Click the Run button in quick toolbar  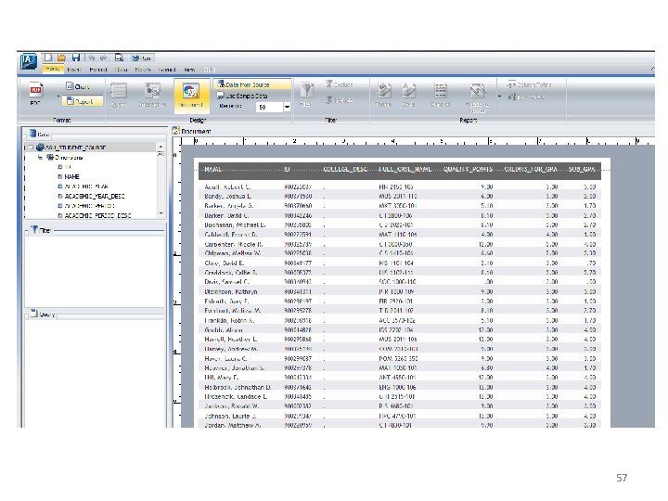[x=141, y=58]
